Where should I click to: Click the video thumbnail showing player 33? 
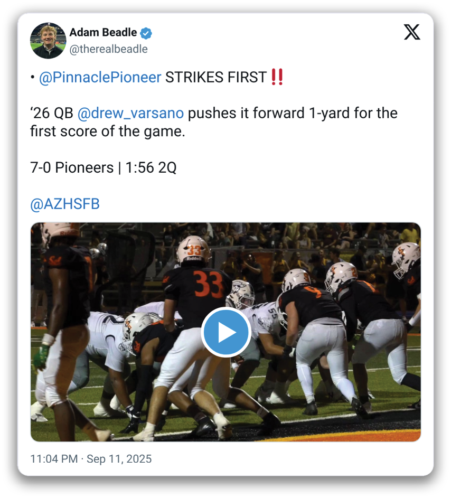226,332
